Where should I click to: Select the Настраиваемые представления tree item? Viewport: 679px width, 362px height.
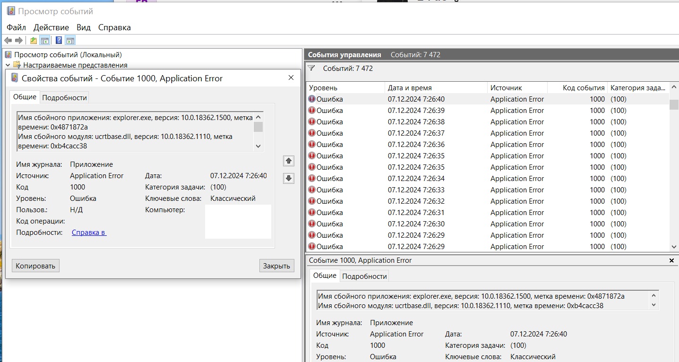click(x=75, y=65)
